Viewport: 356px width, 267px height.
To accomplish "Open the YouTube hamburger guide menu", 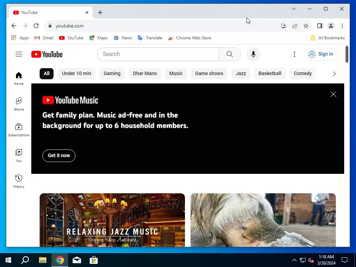I will [19, 54].
